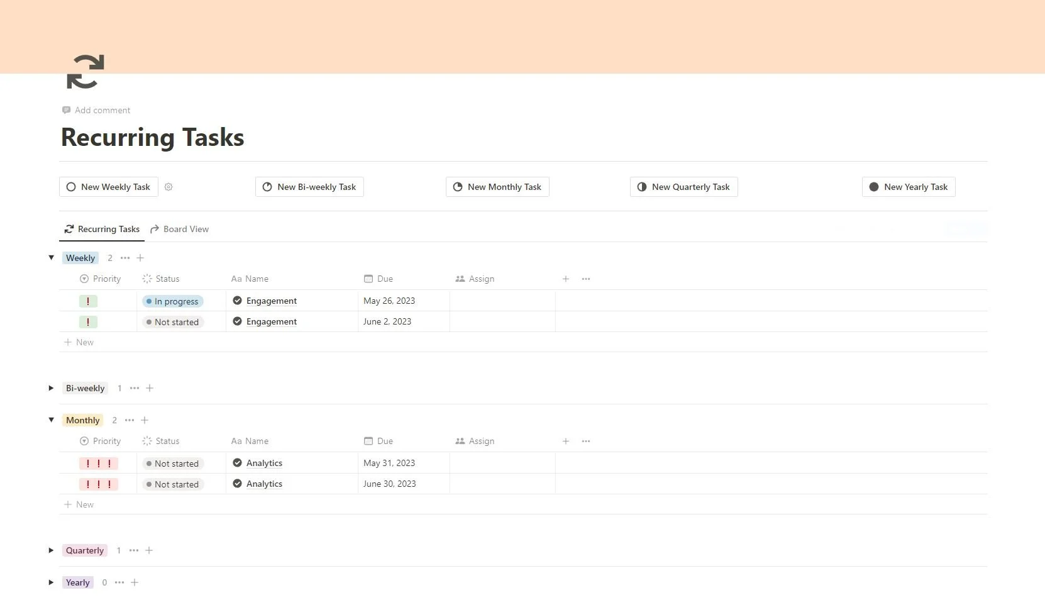Add a property column in Monthly table
1045x600 pixels.
click(x=566, y=441)
